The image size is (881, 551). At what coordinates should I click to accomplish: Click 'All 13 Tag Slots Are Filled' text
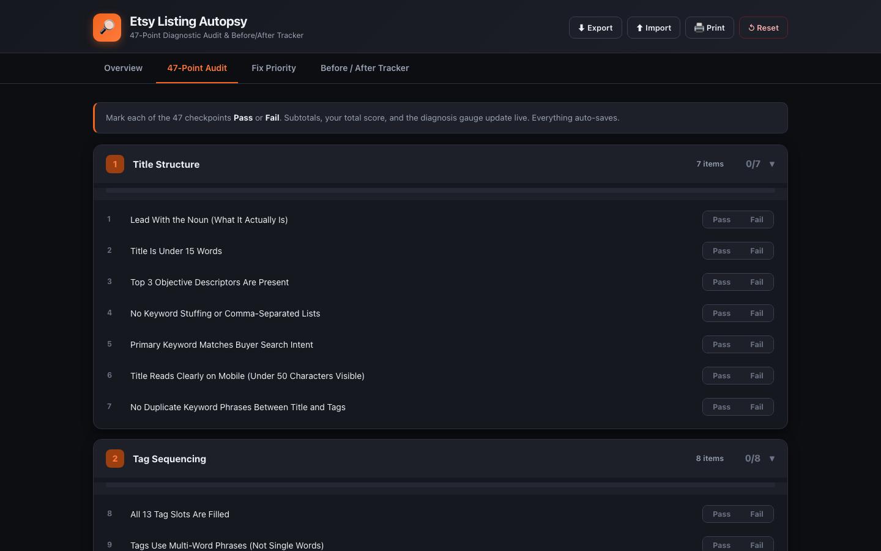180,514
